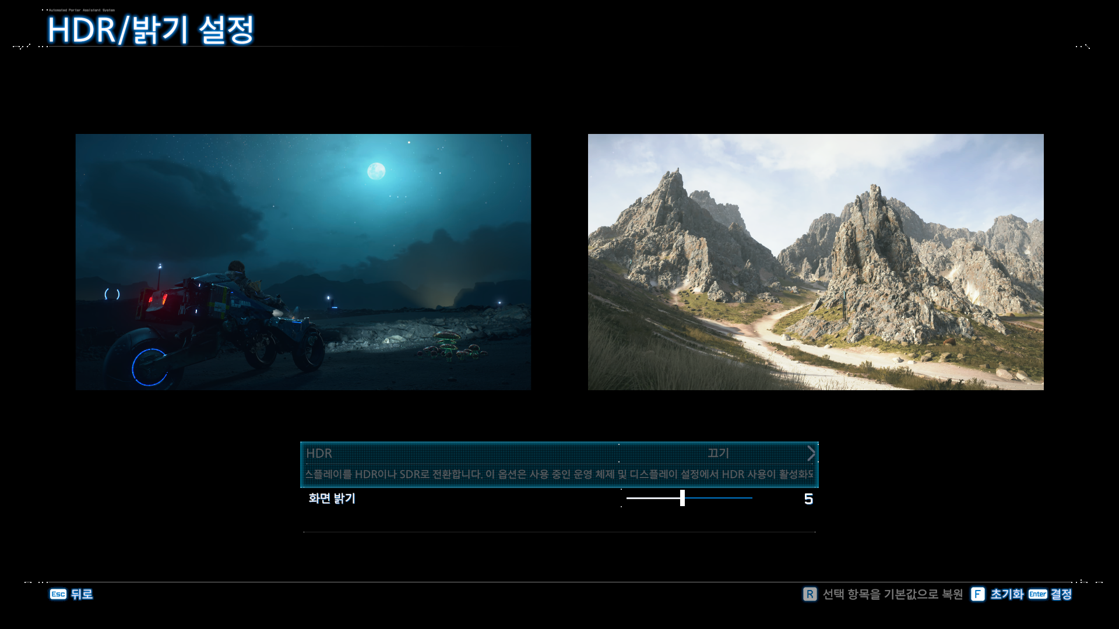Advance HDR option with right chevron

tap(811, 453)
